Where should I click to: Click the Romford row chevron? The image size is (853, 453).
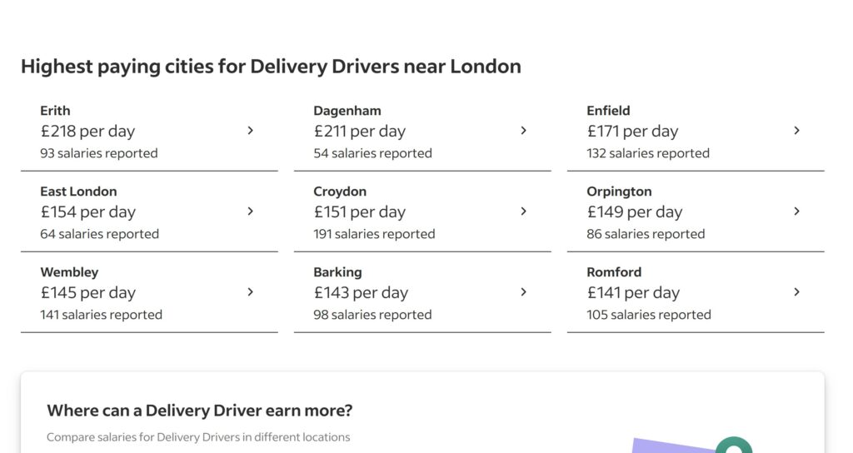click(796, 292)
